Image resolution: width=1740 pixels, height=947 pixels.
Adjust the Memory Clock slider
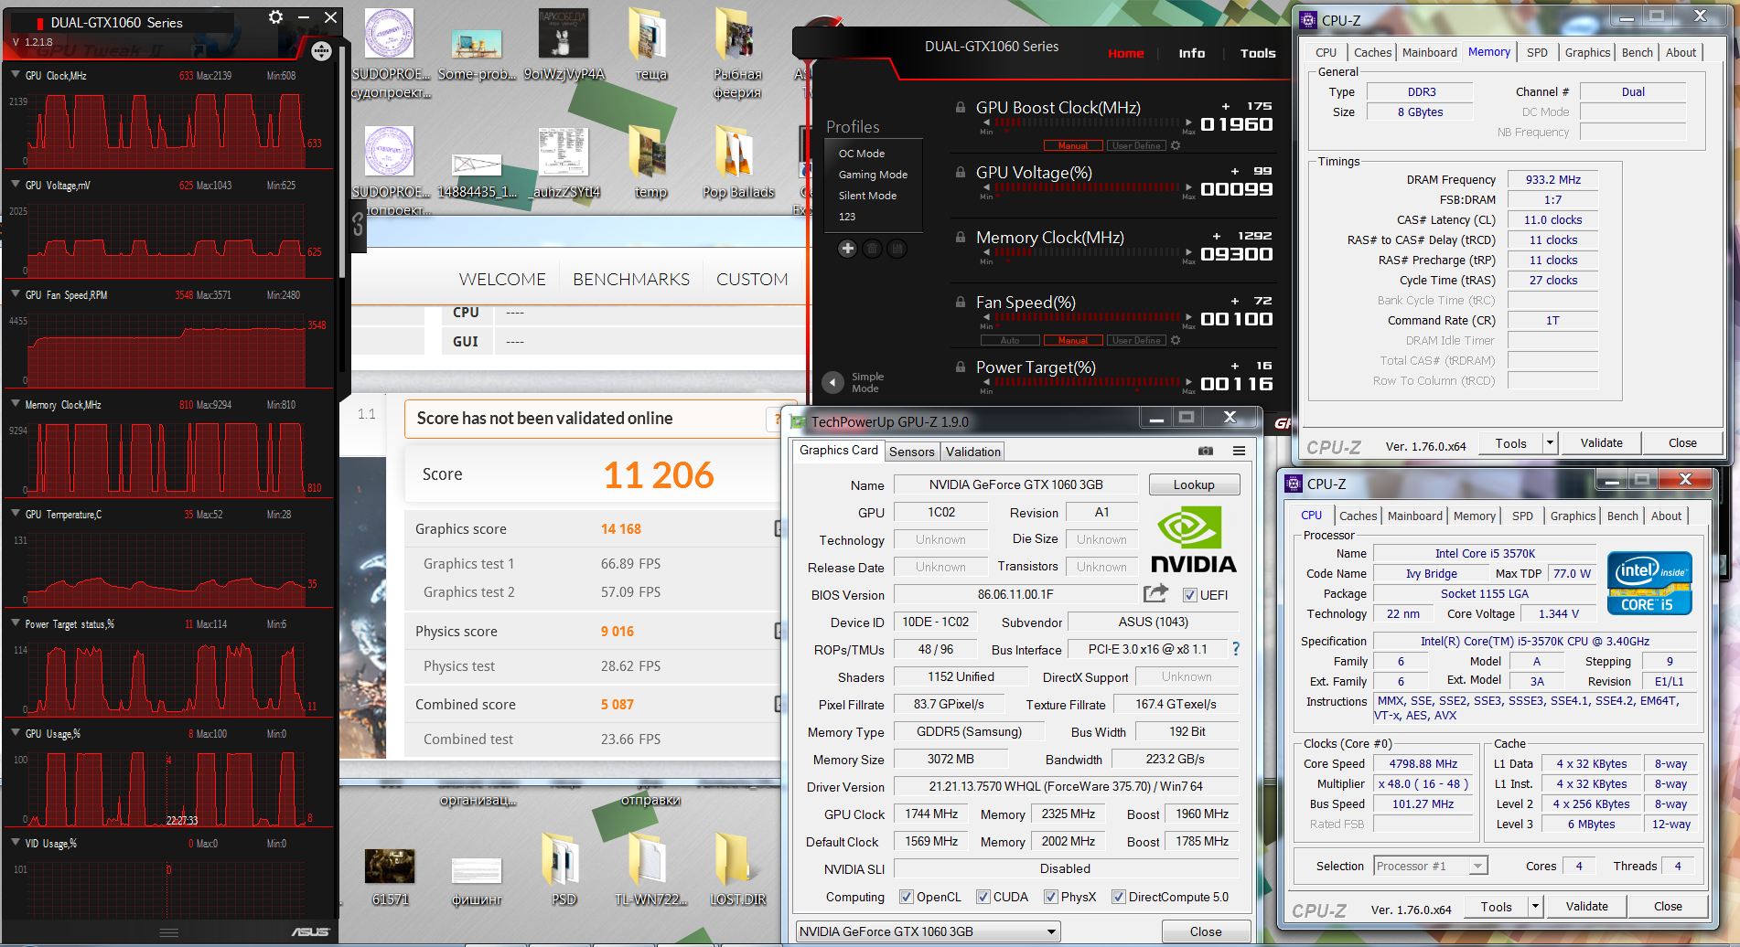pyautogui.click(x=1087, y=251)
